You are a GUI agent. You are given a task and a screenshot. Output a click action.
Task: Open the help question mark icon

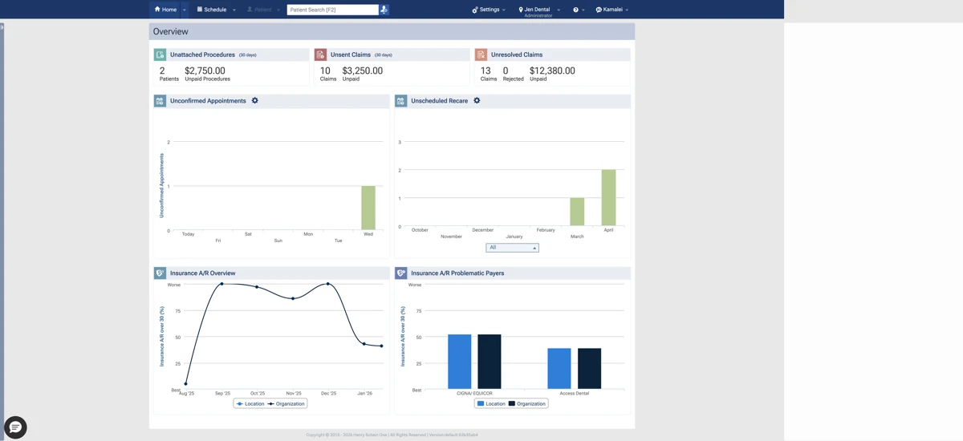575,10
